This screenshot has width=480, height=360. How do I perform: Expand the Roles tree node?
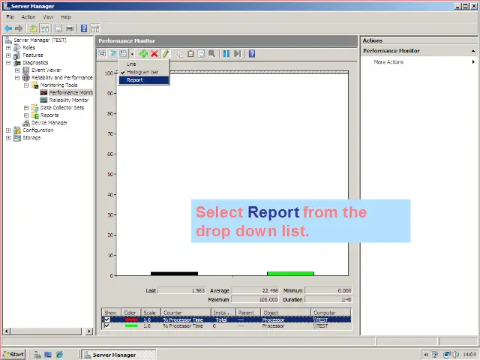[8, 48]
